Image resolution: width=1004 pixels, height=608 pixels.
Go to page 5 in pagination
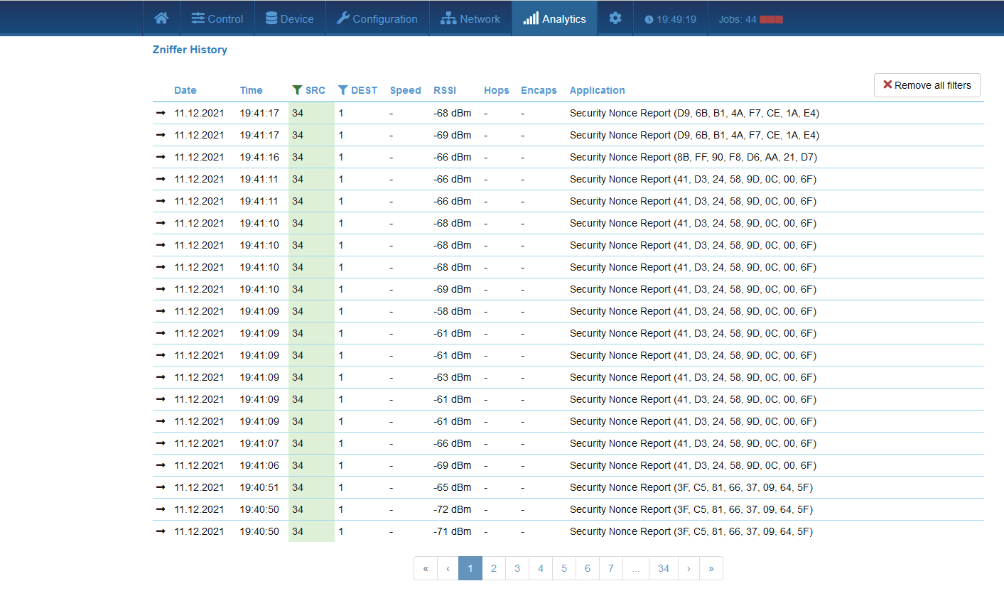[x=564, y=568]
